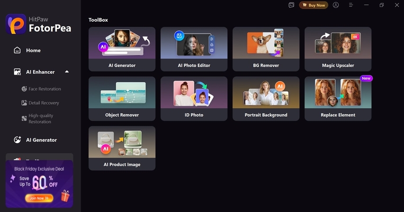Open the hamburger menu icon
Image resolution: width=404 pixels, height=212 pixels.
point(351,5)
